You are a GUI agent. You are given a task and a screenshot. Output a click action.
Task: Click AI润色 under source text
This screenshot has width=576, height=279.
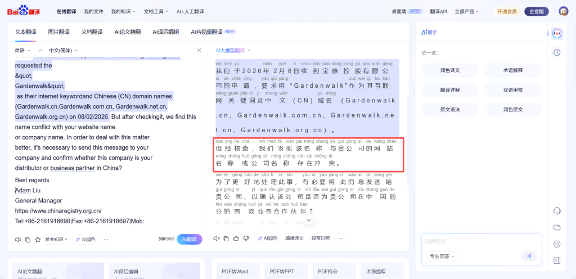pos(85,240)
